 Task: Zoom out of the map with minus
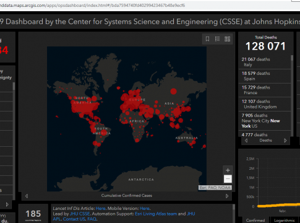click(228, 179)
